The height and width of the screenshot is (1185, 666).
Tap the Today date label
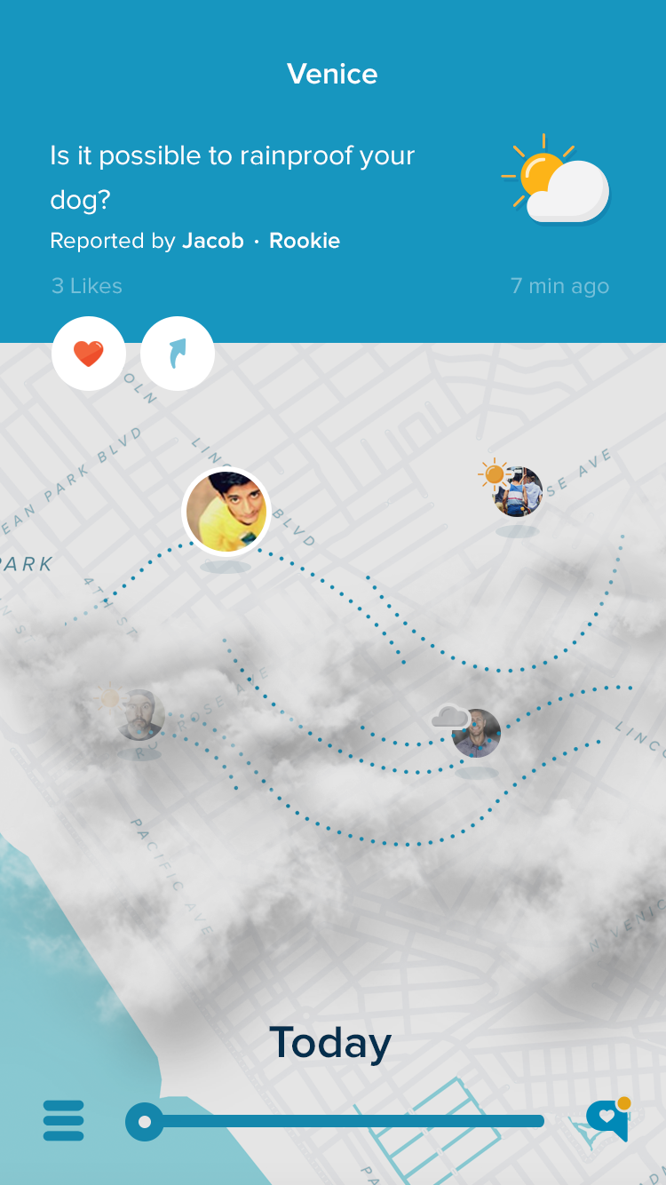[x=330, y=1043]
